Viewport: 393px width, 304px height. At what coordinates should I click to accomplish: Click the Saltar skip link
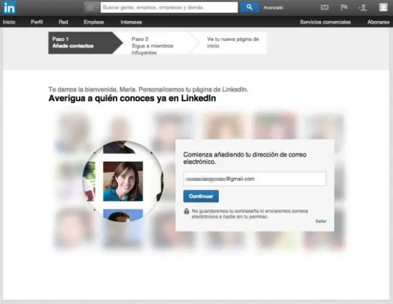(321, 220)
